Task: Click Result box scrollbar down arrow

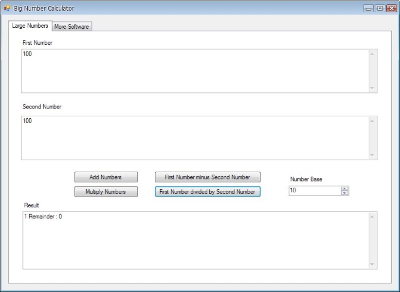Action: point(372,264)
